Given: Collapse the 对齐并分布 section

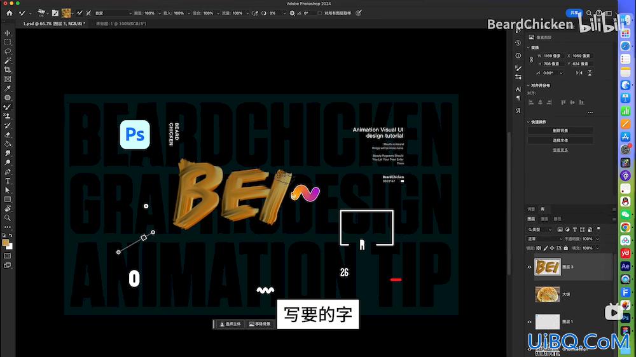Looking at the screenshot, I should pos(529,86).
